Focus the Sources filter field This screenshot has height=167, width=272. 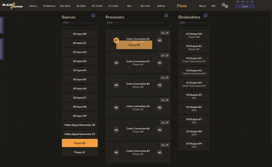(79, 25)
